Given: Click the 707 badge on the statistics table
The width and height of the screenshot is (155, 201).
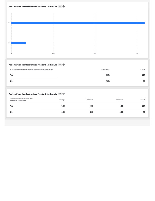Looking at the screenshot, I should [x=60, y=94].
